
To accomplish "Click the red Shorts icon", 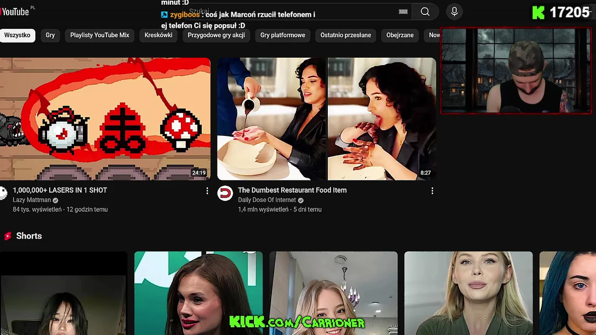I will [7, 236].
